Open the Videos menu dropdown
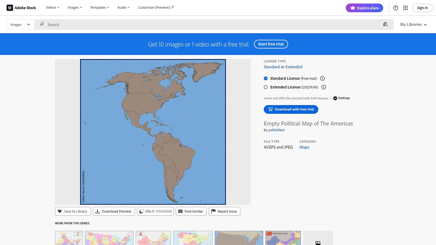This screenshot has width=436, height=245. [x=52, y=8]
